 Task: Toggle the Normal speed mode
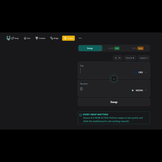pos(130,58)
